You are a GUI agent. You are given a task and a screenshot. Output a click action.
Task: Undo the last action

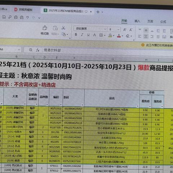pos(28,18)
